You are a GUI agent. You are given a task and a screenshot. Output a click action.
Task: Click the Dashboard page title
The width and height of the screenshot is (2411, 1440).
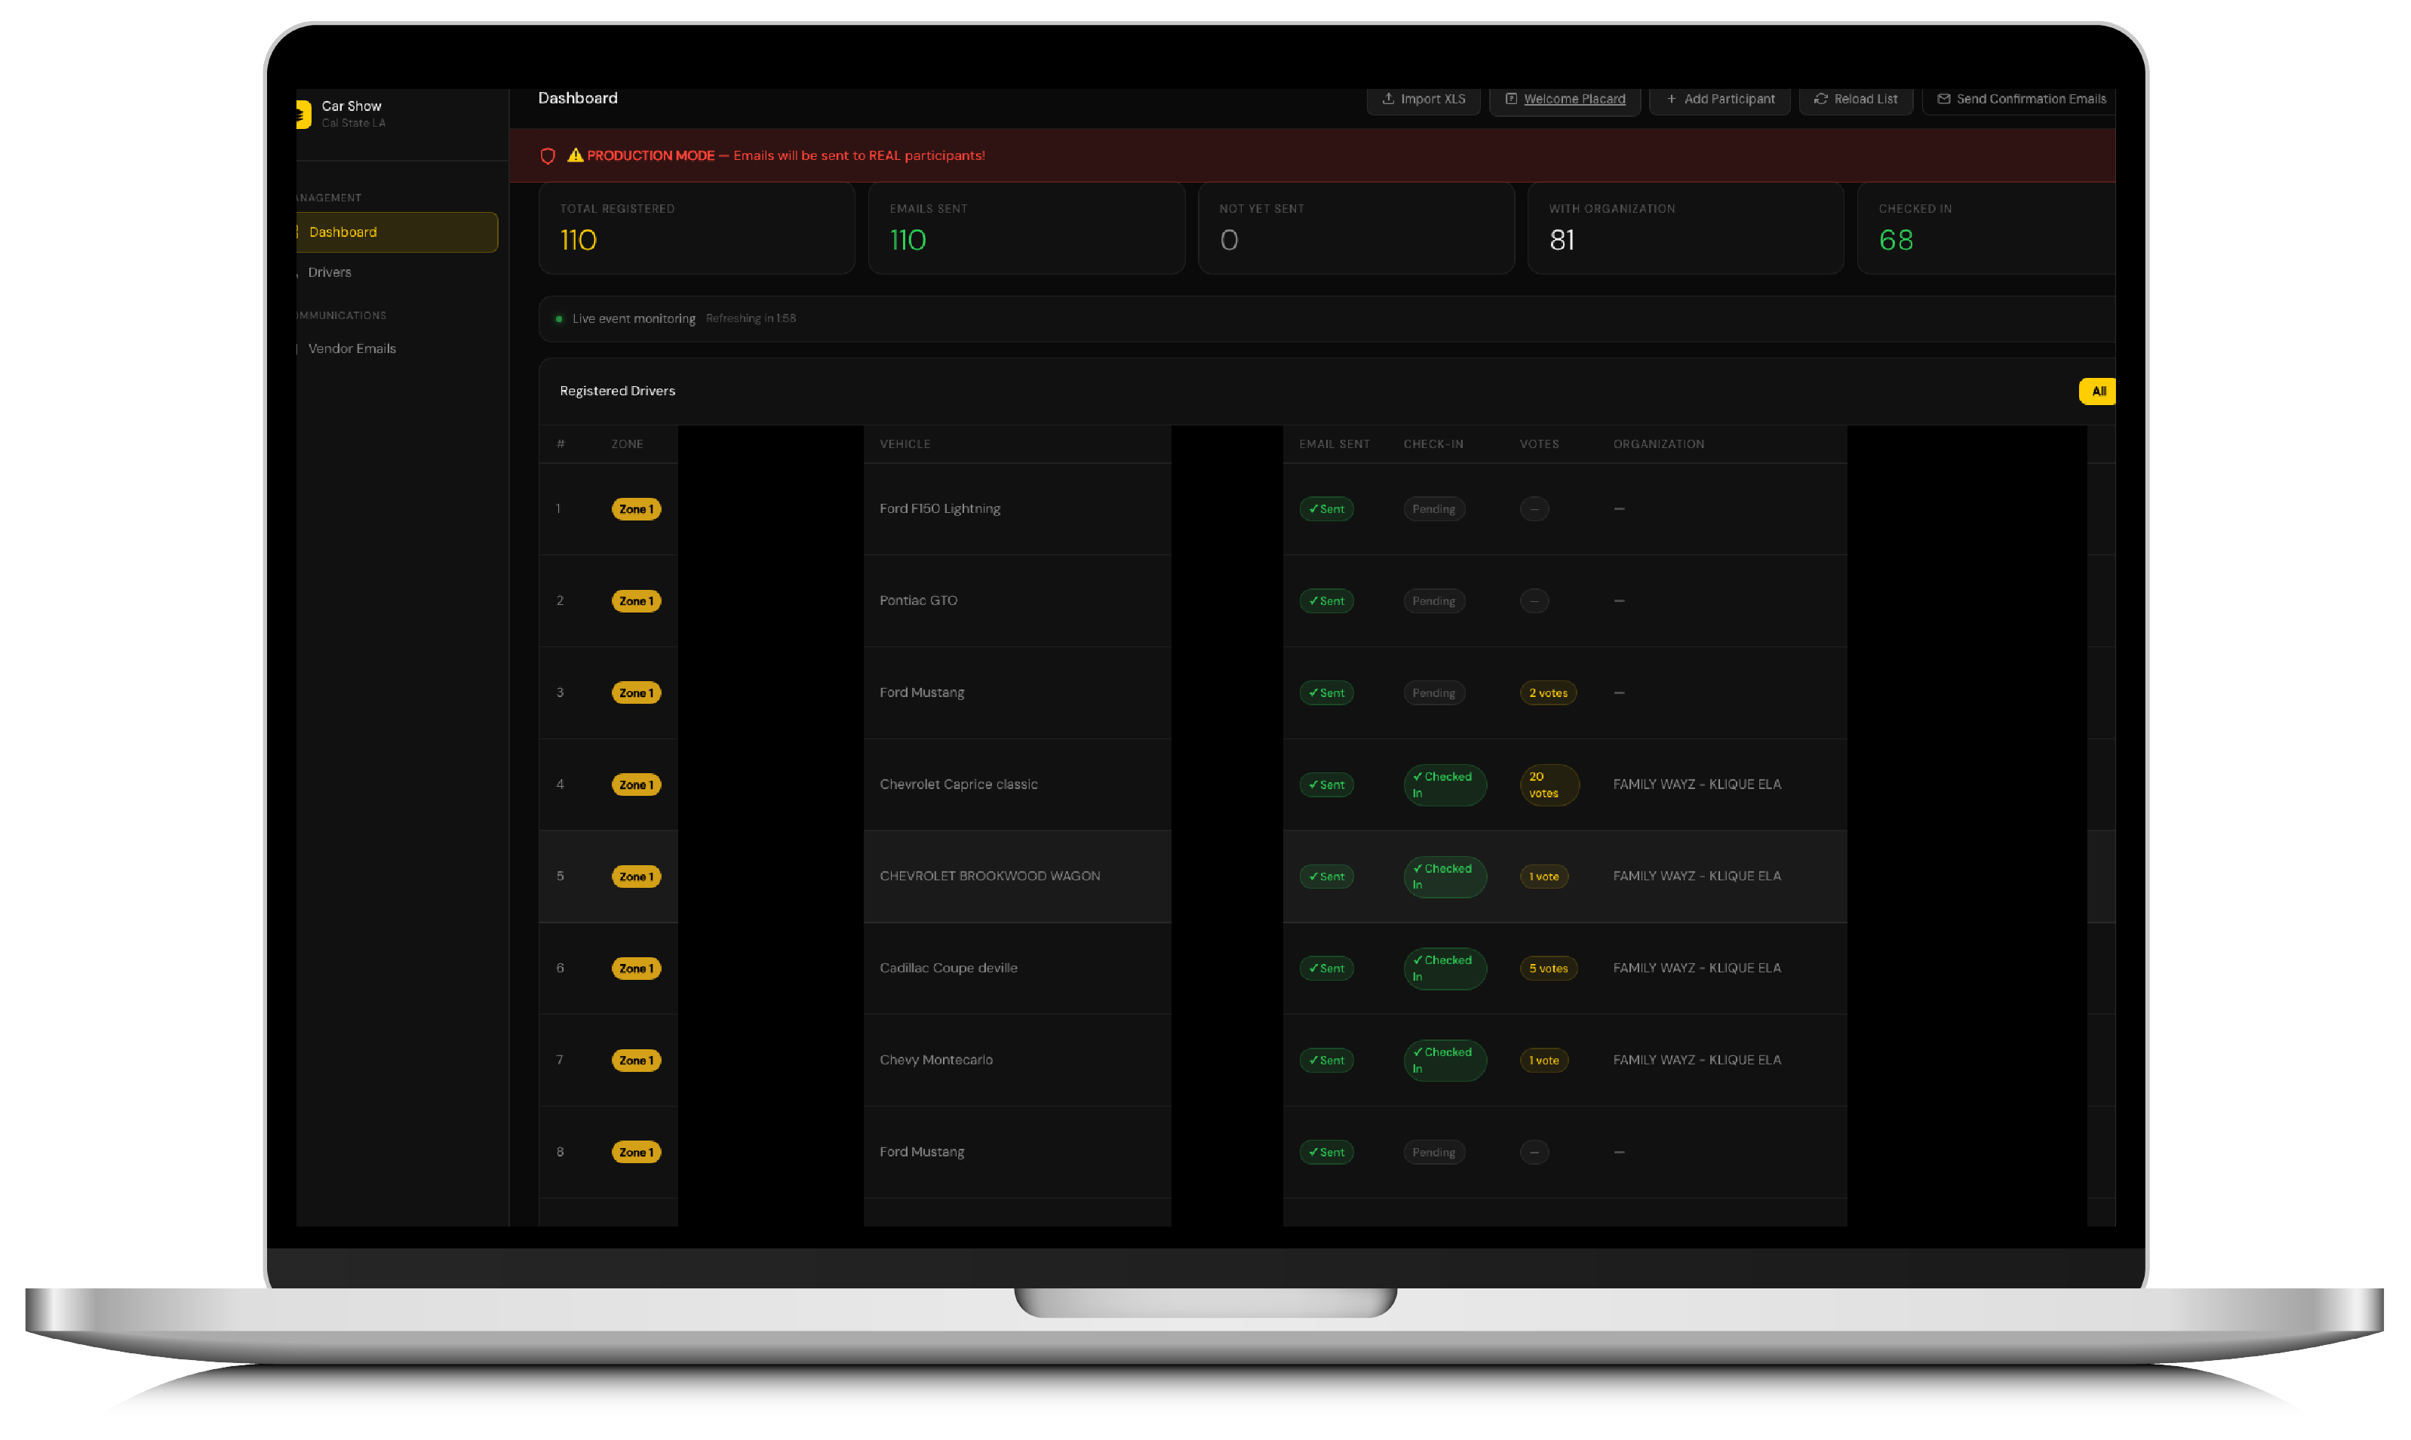pyautogui.click(x=577, y=98)
